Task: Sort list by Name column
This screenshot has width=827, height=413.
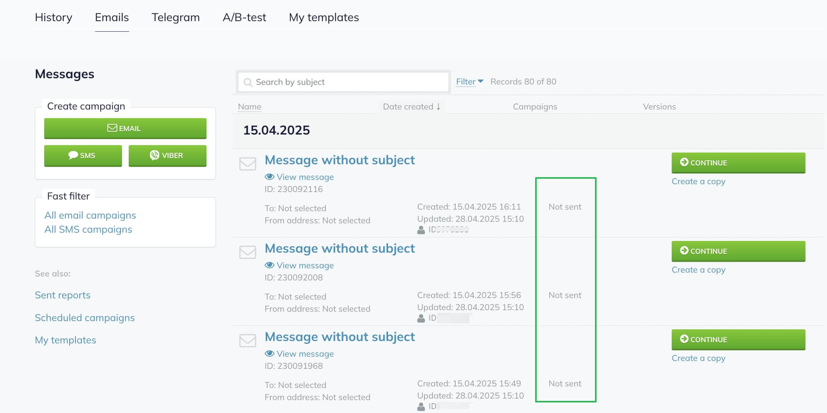Action: click(250, 107)
